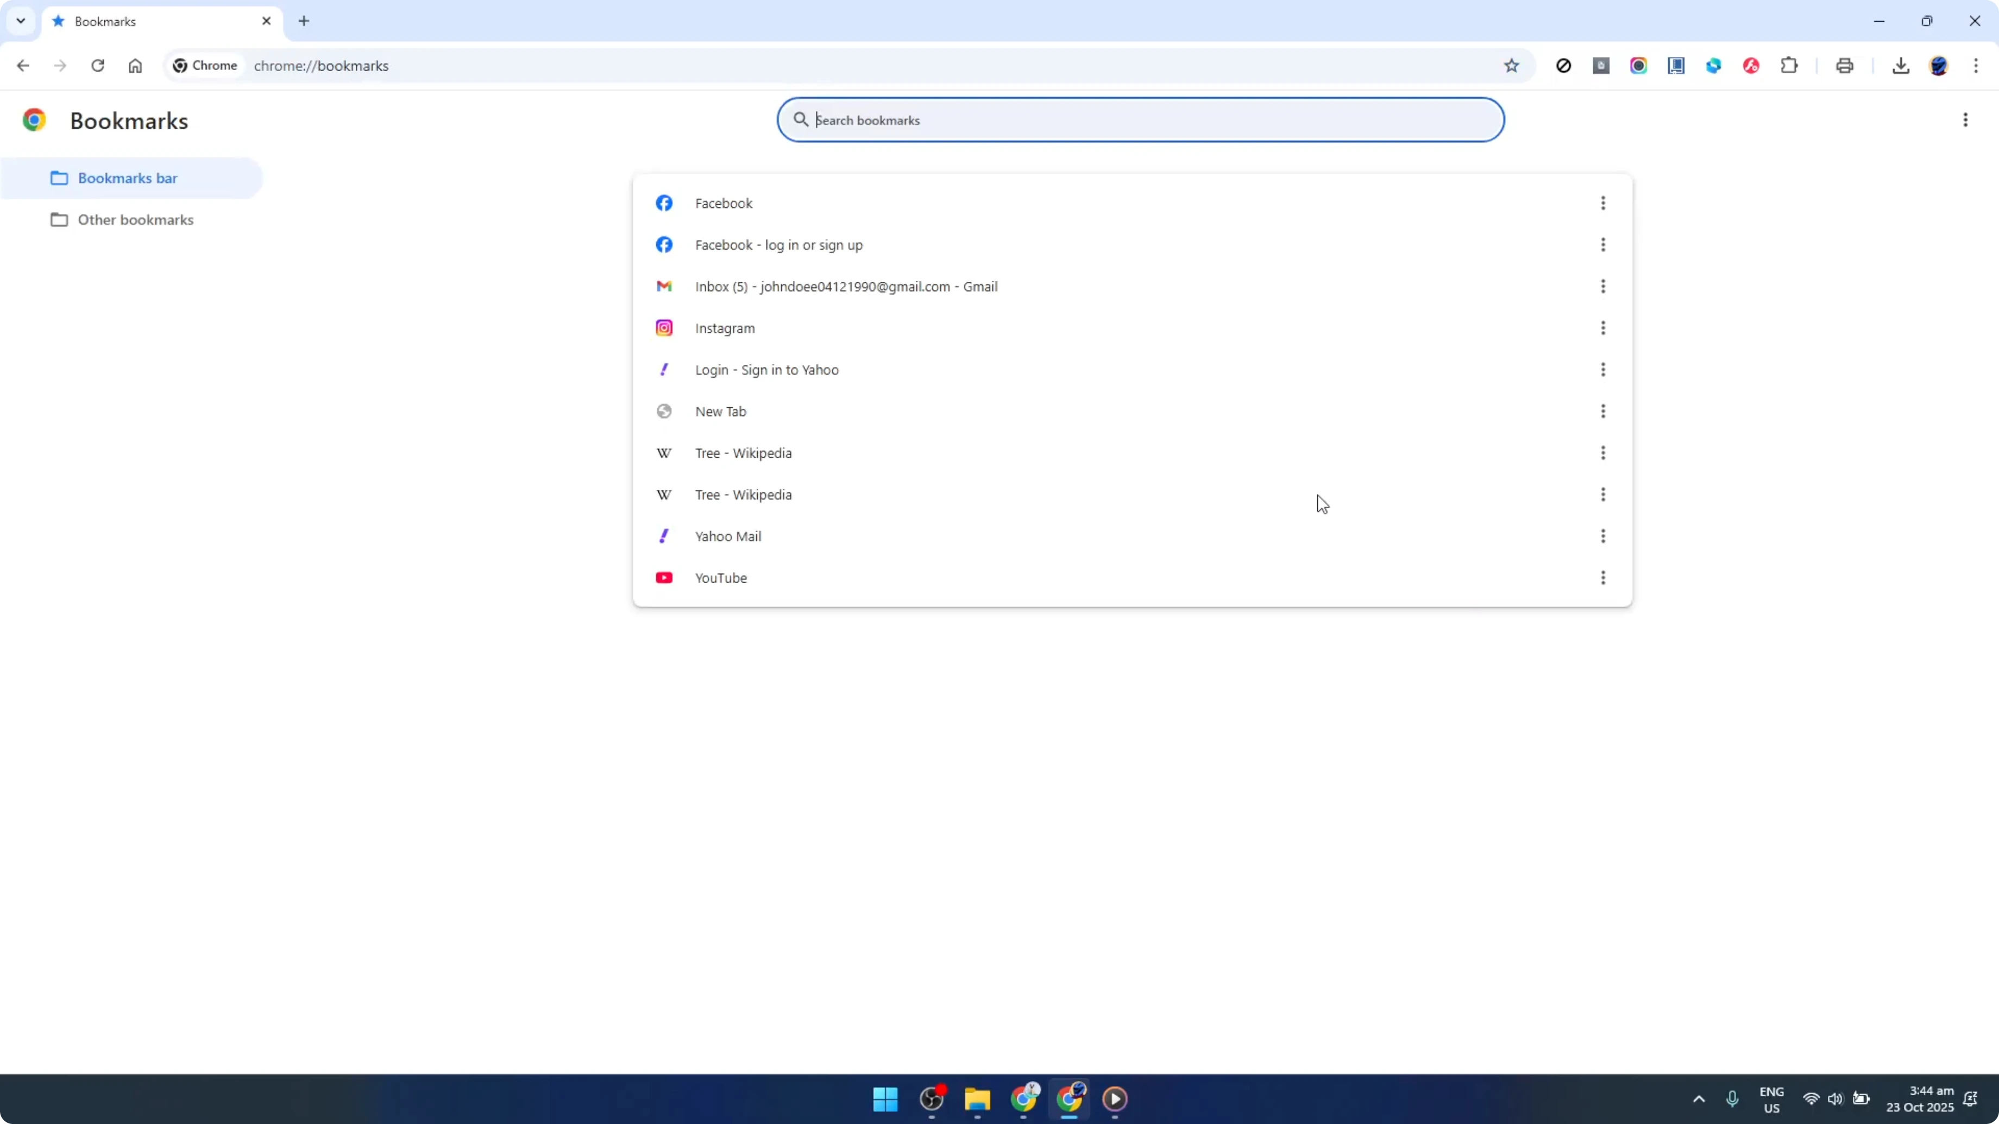Open the tab search dropdown

click(21, 21)
